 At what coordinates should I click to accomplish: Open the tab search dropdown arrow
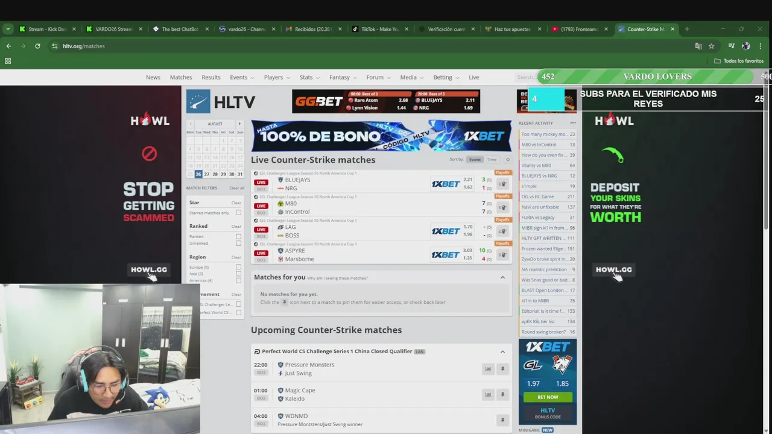pyautogui.click(x=8, y=29)
